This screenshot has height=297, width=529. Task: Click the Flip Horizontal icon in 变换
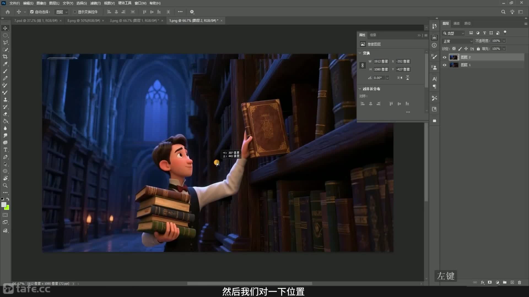point(400,78)
